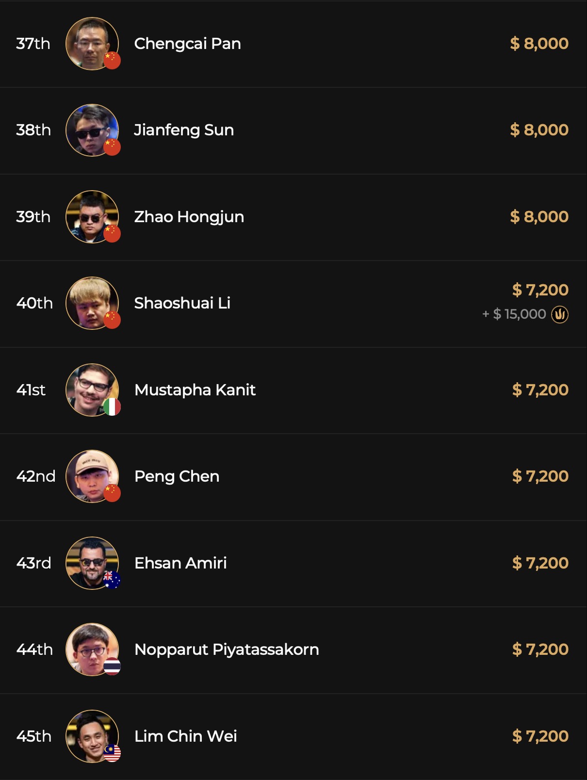Click the Triton coin icon beside $15,000
This screenshot has height=780, width=587.
(x=559, y=314)
